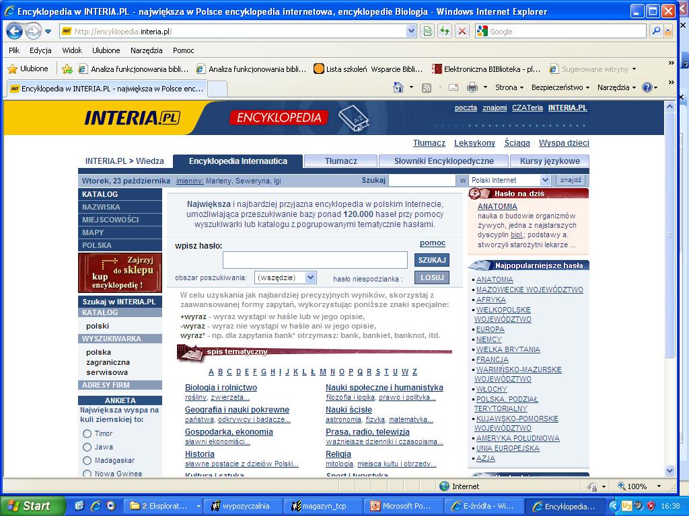Open the NAZWISKA sidebar item

coord(120,207)
